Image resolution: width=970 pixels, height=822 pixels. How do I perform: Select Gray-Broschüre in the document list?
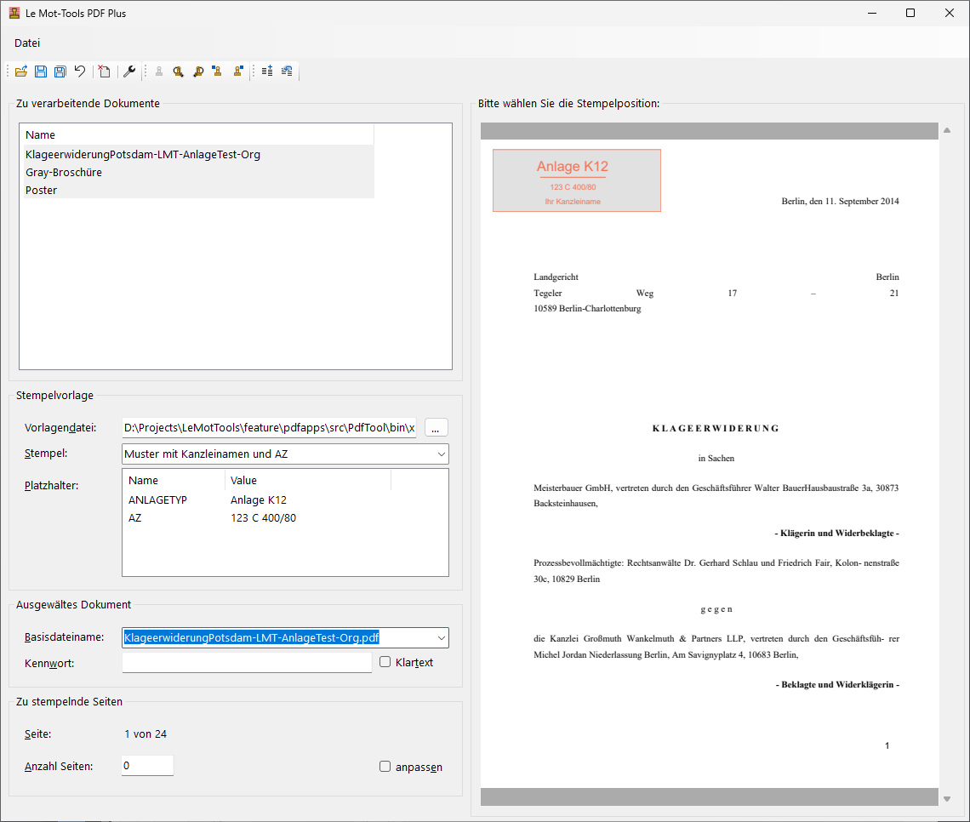64,173
